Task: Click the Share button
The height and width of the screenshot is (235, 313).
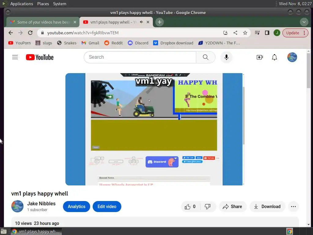Action: click(x=233, y=207)
